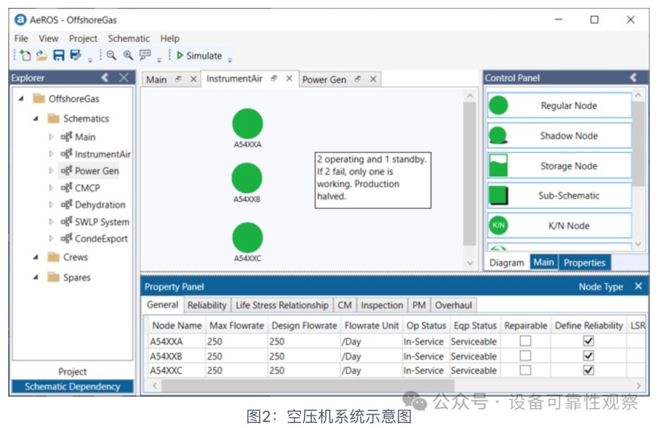659x428 pixels.
Task: Toggle Repairable checkbox for A54XXB
Action: click(525, 356)
